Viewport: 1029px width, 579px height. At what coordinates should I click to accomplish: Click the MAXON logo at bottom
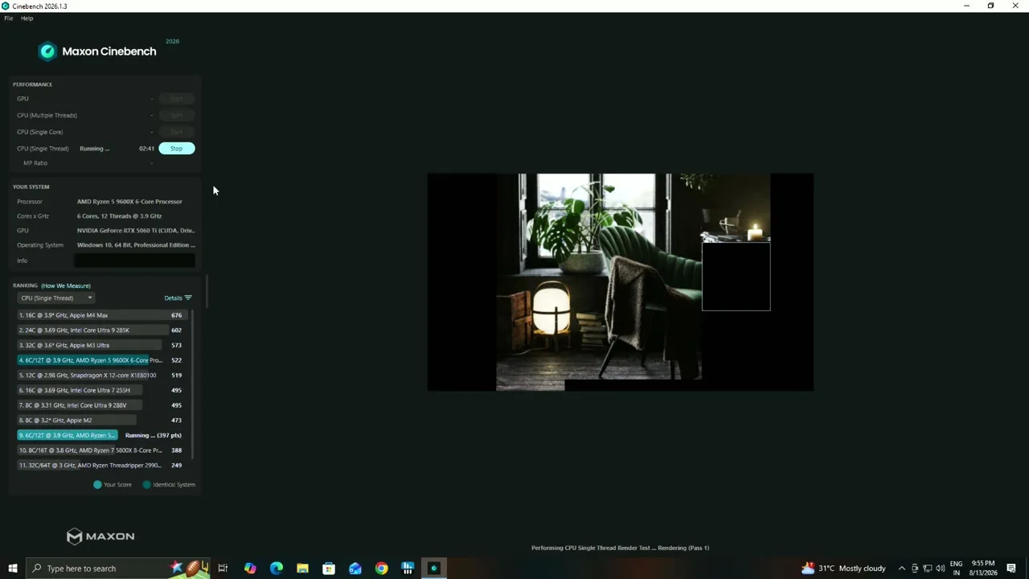(100, 536)
